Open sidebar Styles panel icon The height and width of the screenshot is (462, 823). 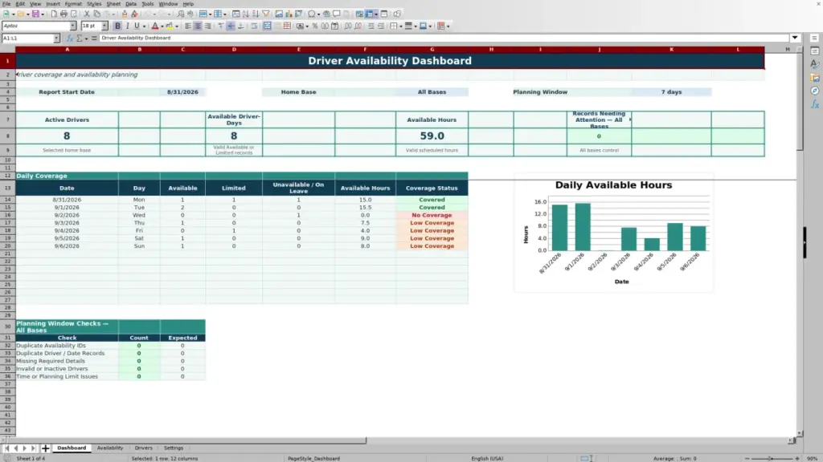815,64
